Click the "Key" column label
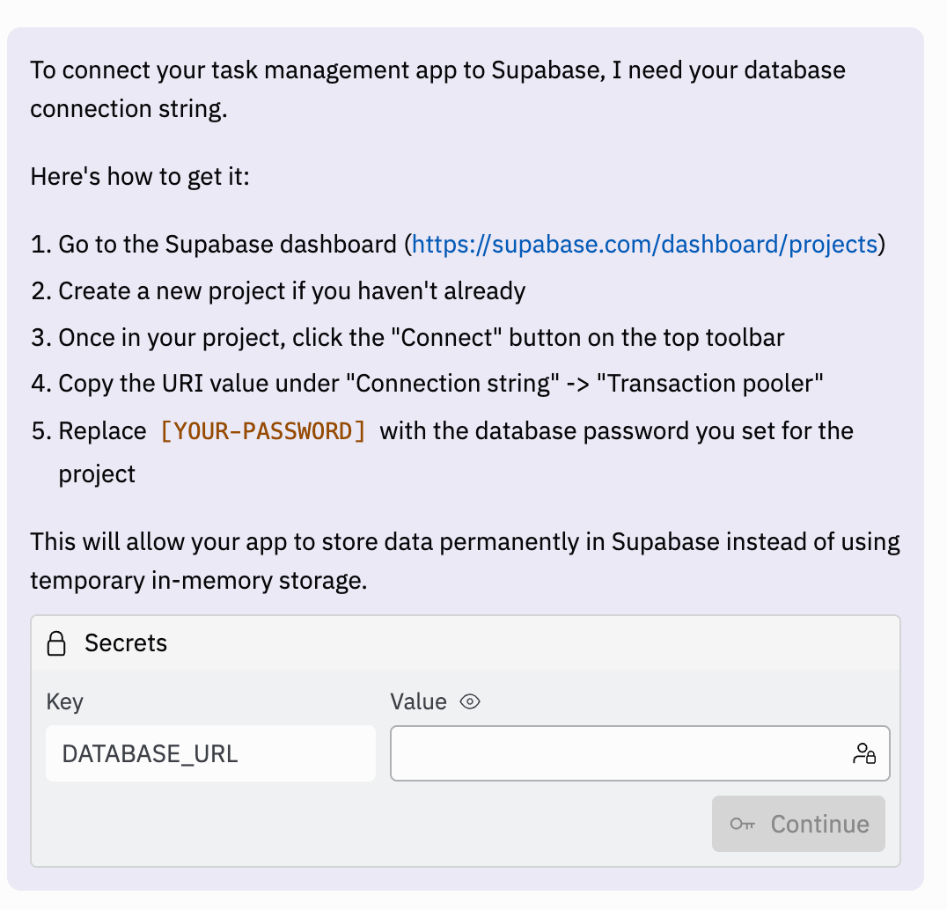947x910 pixels. 64,701
